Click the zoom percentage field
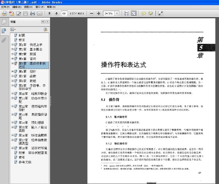Viewport: 219px width, 184px height. pos(109,14)
